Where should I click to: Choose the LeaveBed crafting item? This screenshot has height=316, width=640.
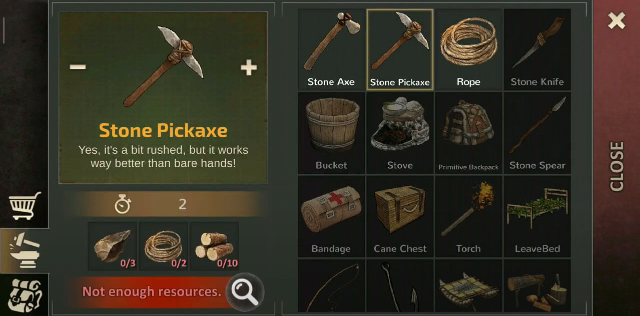537,216
